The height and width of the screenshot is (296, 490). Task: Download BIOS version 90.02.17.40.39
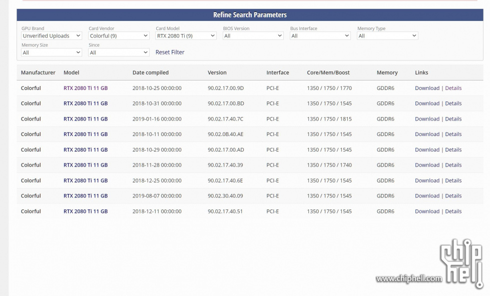pos(427,165)
